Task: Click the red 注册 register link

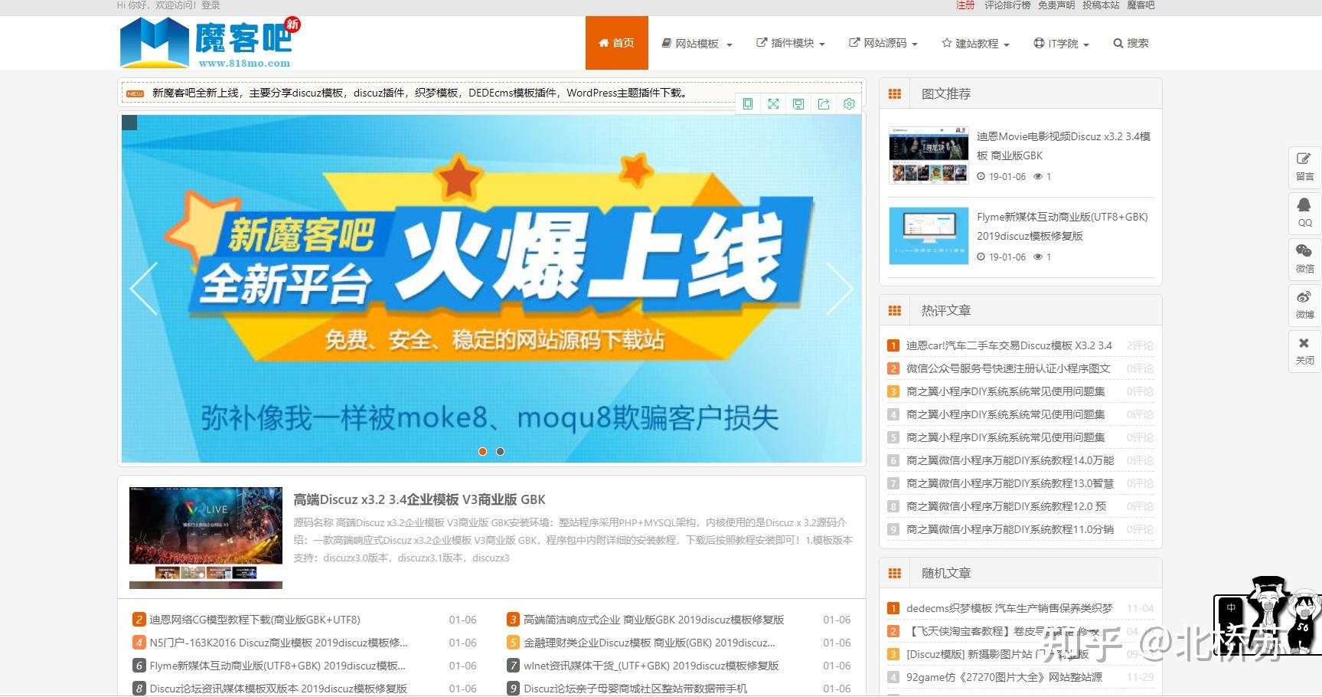Action: click(x=965, y=5)
